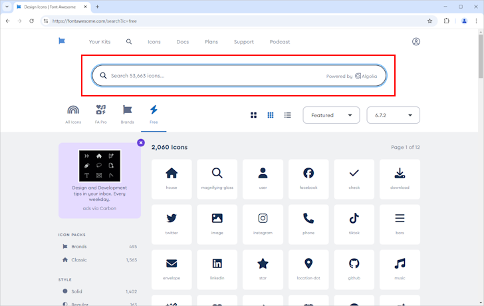Open the account user icon in header

pos(416,42)
